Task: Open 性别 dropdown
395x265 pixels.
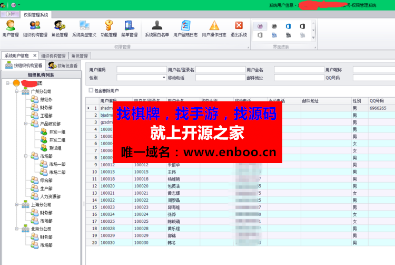Action: [x=164, y=78]
